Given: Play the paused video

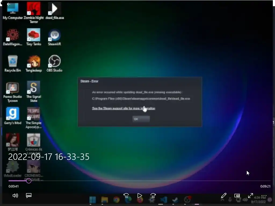Looking at the screenshot, I should pos(140,196).
